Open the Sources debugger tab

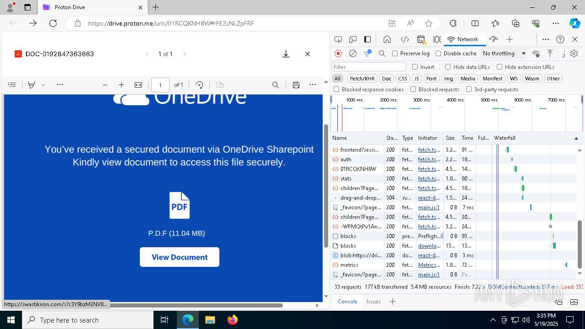[x=437, y=39]
